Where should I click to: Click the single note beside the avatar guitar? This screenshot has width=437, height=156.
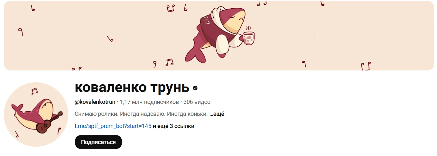click(59, 131)
